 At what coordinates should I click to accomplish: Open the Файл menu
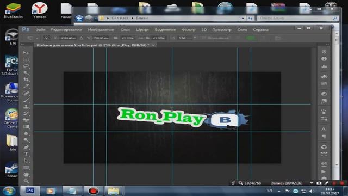(40, 30)
